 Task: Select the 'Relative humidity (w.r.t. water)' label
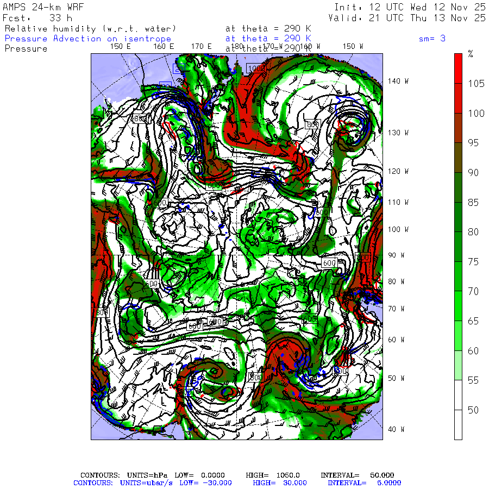pos(90,28)
